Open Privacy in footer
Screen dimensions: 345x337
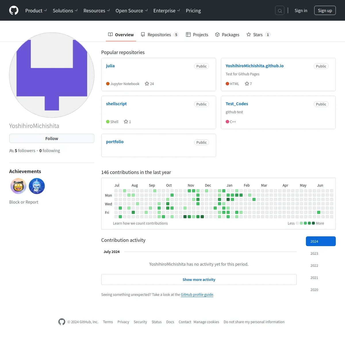tap(123, 322)
